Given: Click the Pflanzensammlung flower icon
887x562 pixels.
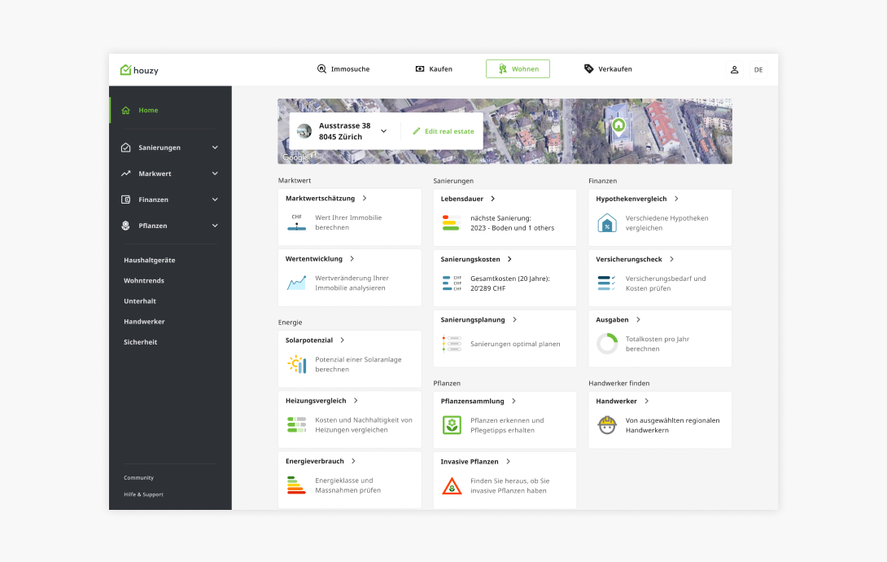Looking at the screenshot, I should tap(452, 424).
